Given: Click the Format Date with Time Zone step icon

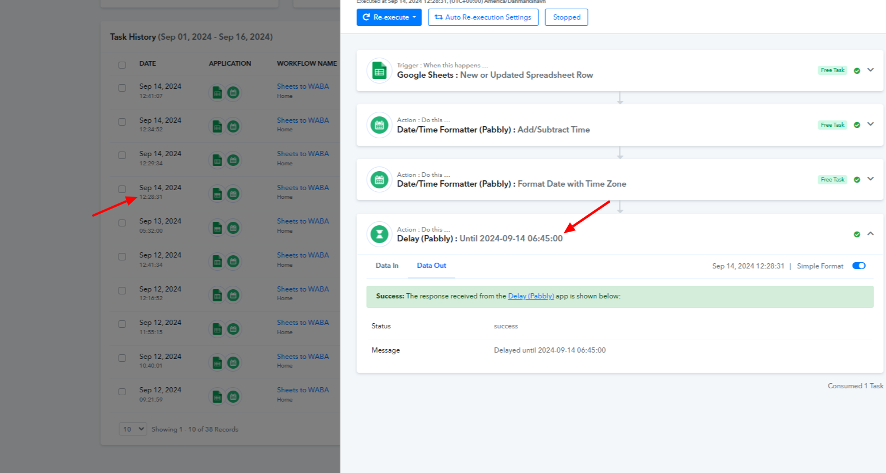Looking at the screenshot, I should (379, 180).
